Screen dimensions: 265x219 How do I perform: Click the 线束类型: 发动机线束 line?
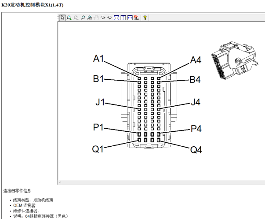tap(33, 200)
